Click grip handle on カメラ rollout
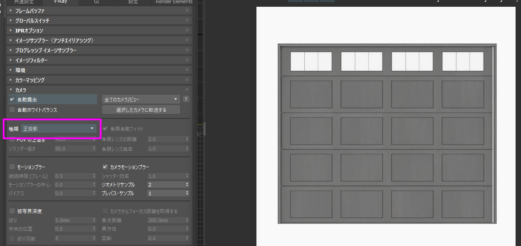 pyautogui.click(x=187, y=90)
